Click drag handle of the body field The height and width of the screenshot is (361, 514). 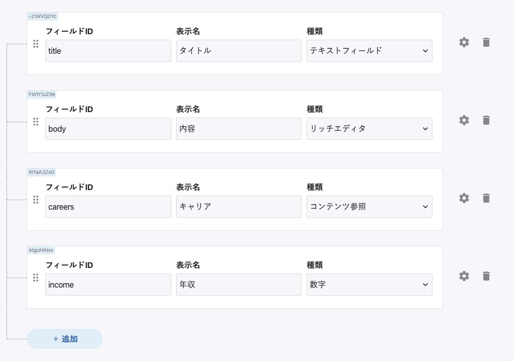36,122
